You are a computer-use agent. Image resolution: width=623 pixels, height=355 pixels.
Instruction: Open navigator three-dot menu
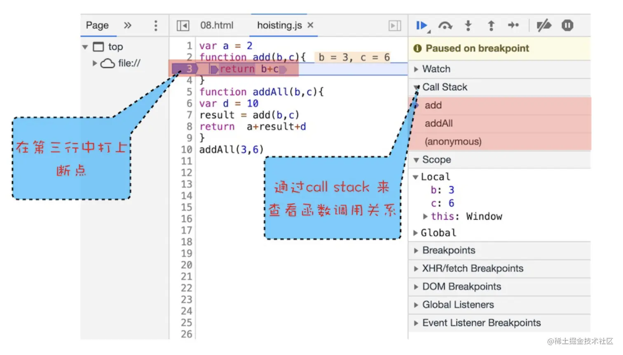(x=156, y=26)
